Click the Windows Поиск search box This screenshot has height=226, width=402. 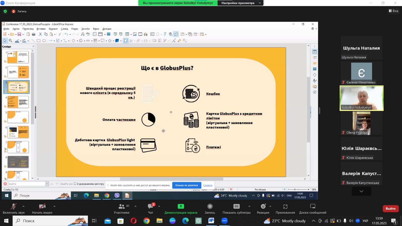coord(50,221)
